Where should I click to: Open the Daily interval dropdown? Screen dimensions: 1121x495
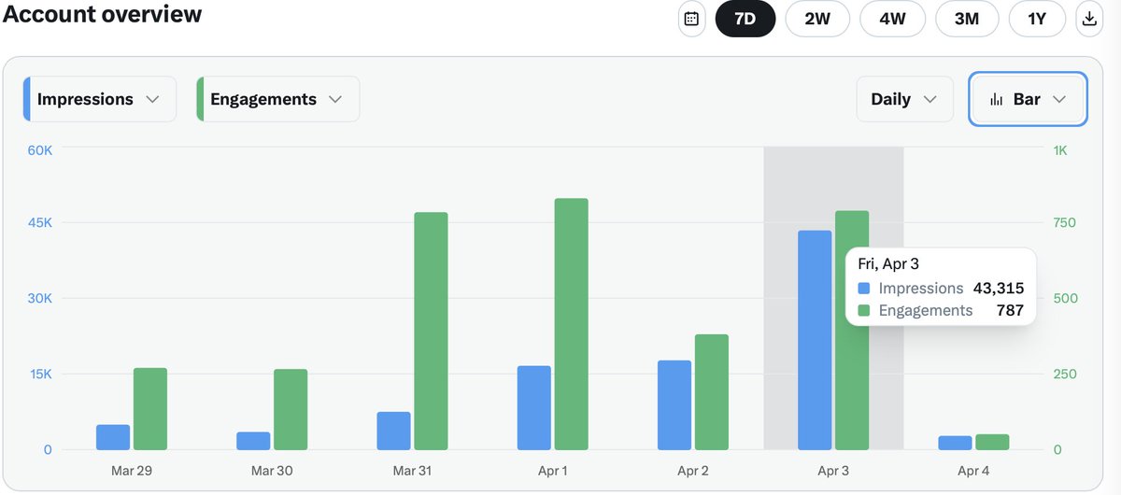(x=904, y=99)
